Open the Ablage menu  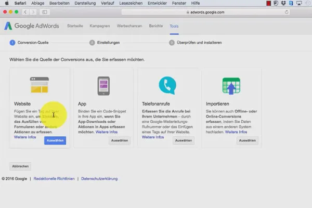[37, 3]
